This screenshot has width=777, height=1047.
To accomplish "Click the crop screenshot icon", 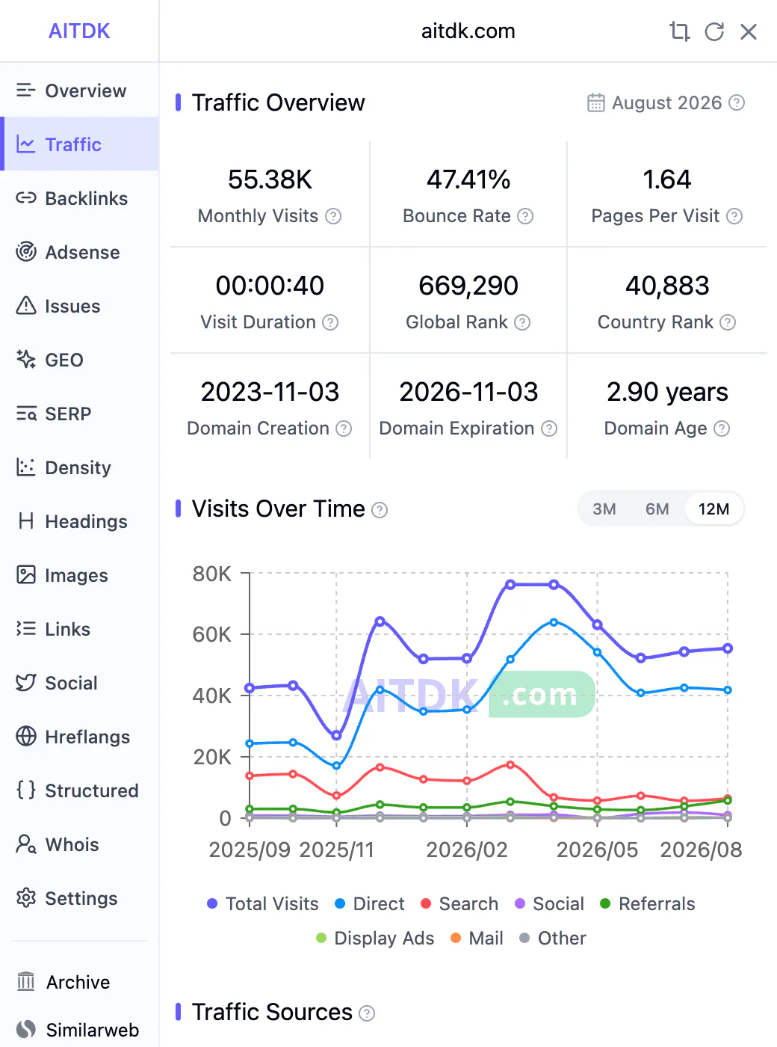I will 679,31.
